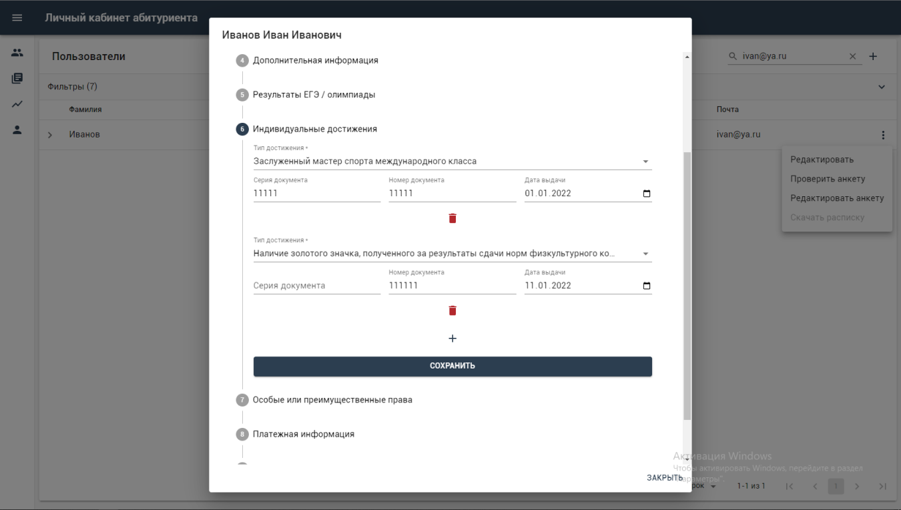Search icon next to ivan@ya.ru
Screen dimensions: 901x510
click(x=733, y=57)
